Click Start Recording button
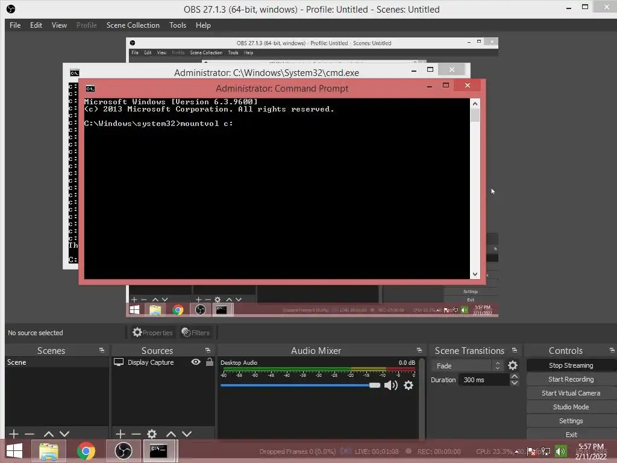 pyautogui.click(x=571, y=379)
